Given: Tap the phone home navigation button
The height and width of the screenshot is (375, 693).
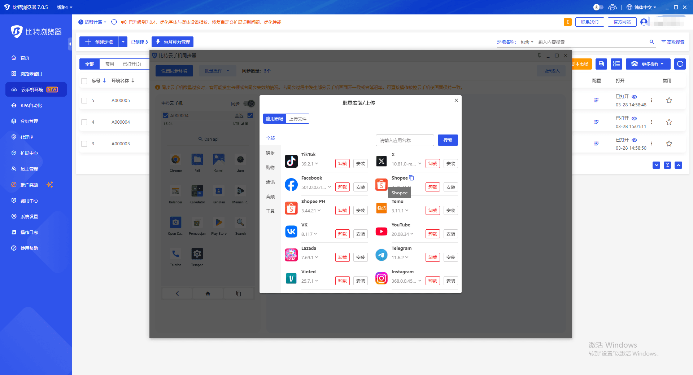Looking at the screenshot, I should pyautogui.click(x=208, y=294).
